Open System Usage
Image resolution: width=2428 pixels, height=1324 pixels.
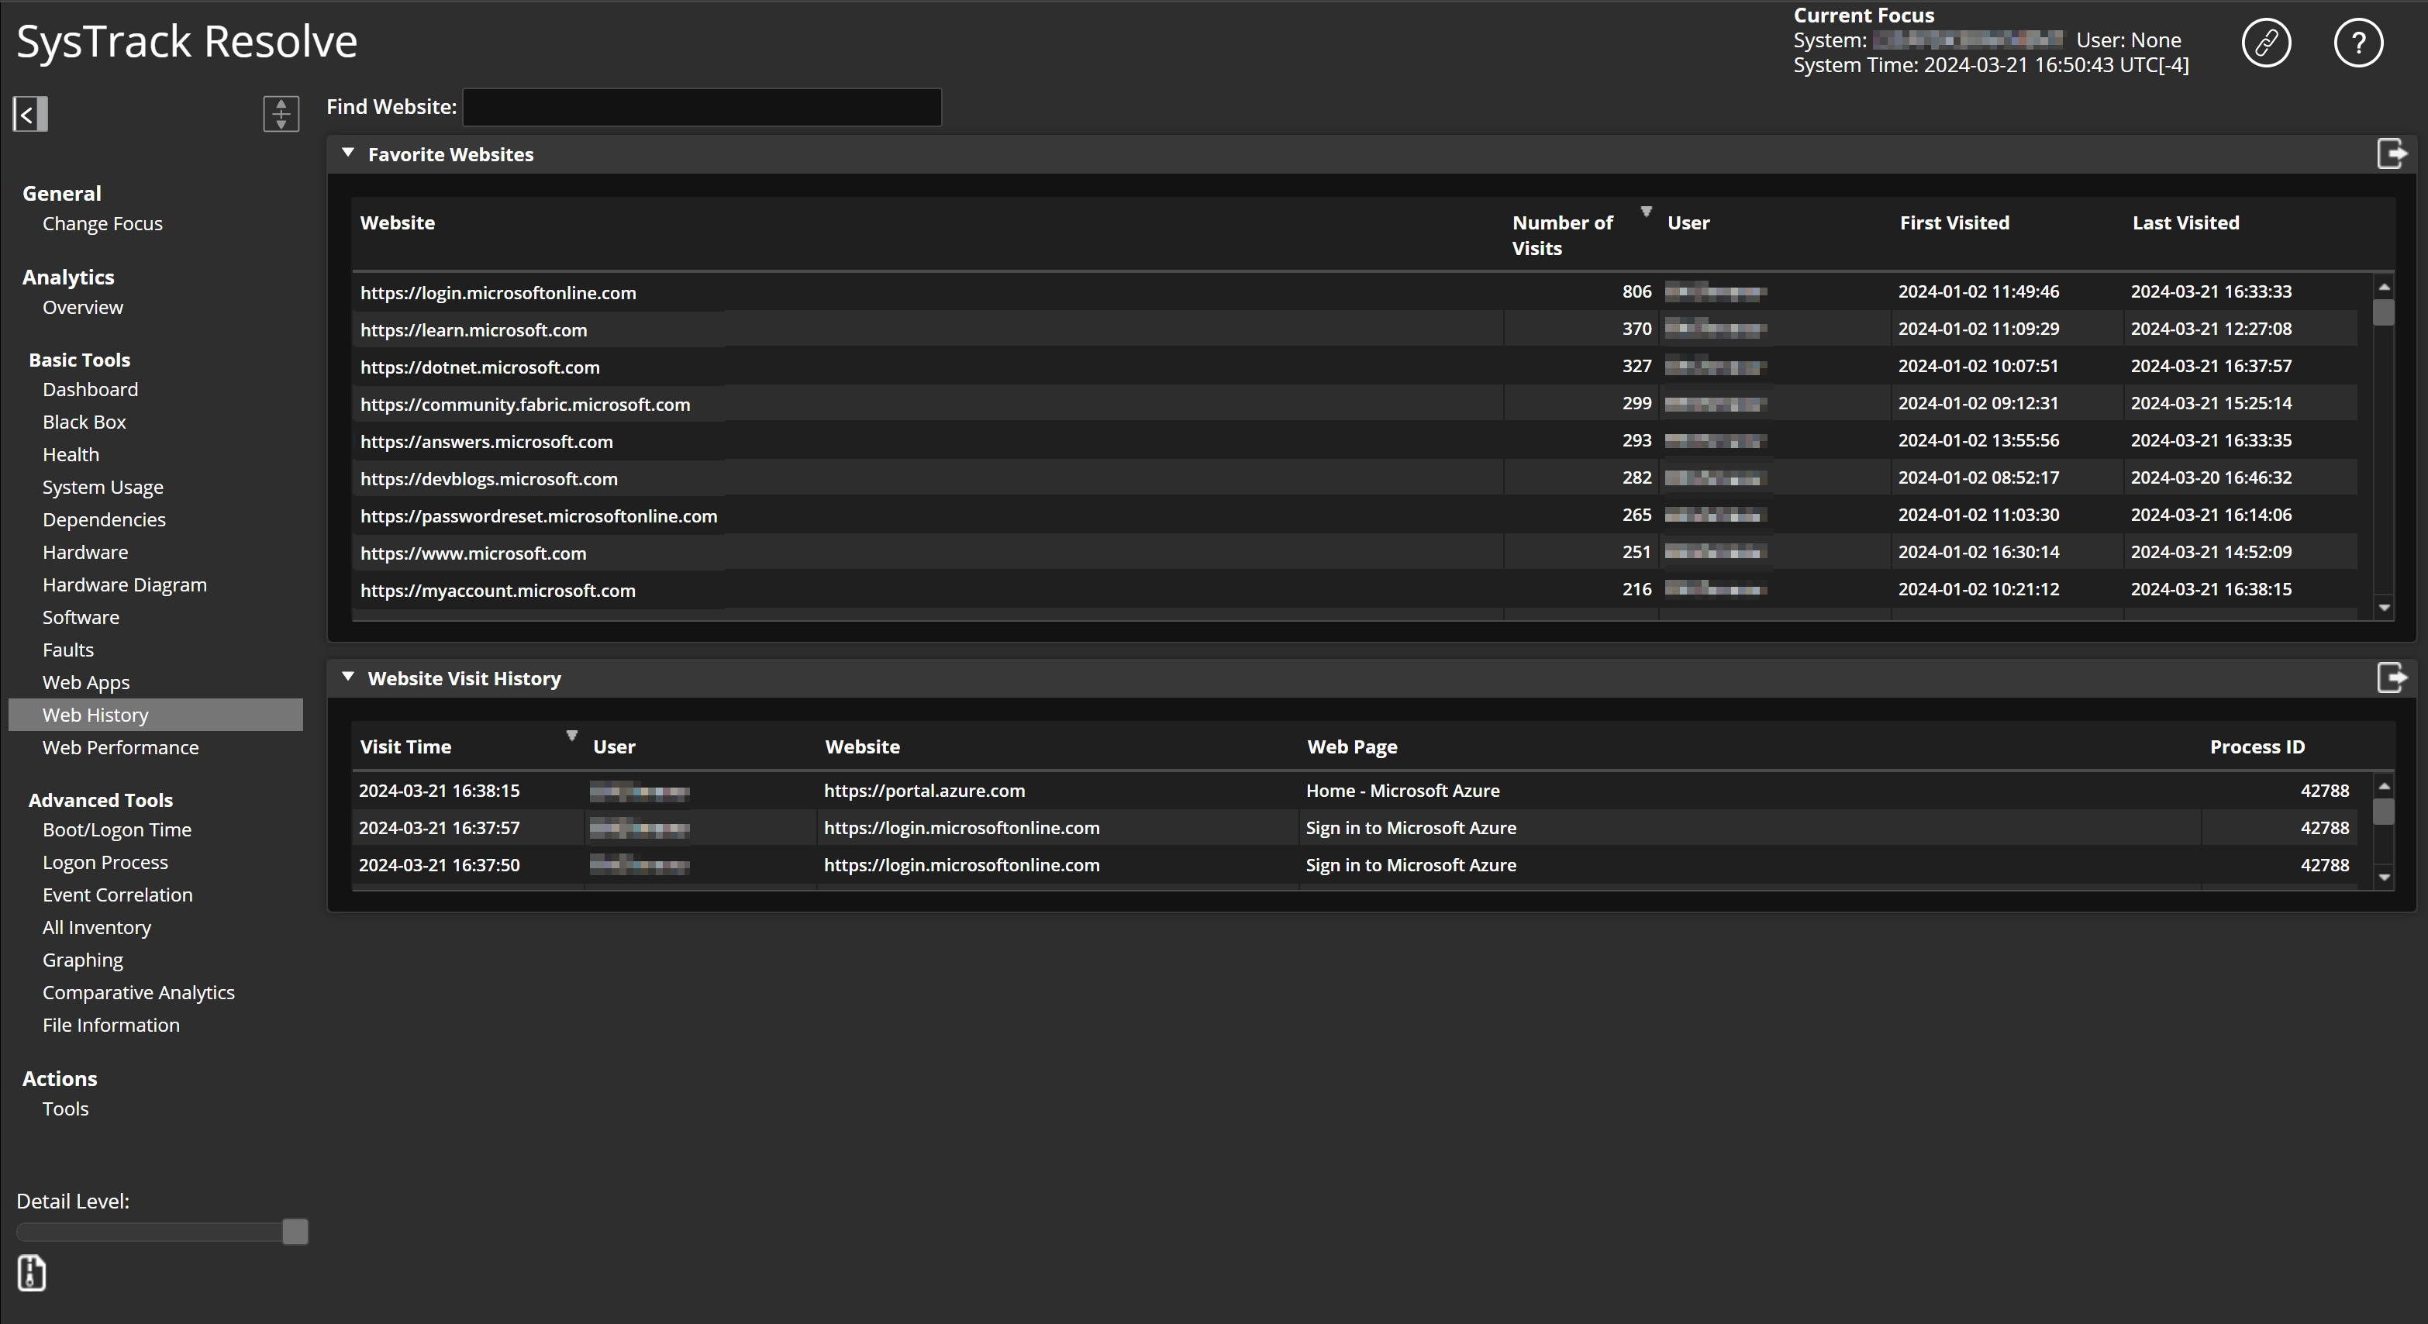click(103, 487)
